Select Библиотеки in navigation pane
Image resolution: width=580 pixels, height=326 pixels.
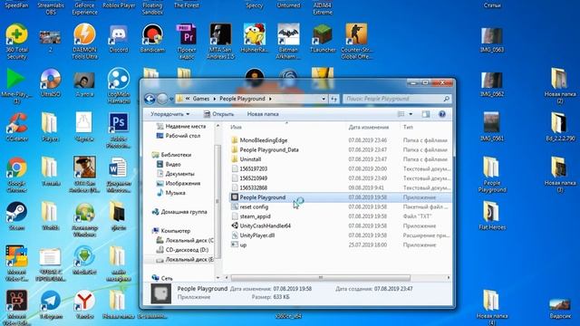tap(171, 155)
